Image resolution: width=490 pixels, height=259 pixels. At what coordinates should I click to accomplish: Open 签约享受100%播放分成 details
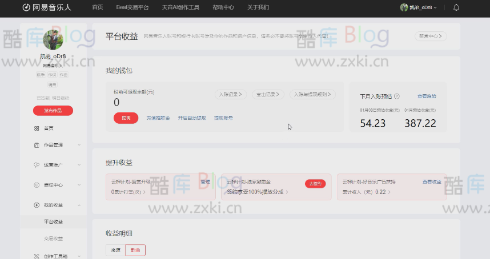258,192
